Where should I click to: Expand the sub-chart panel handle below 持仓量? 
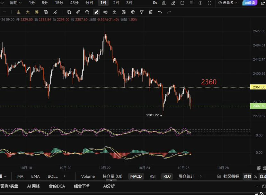111,181
